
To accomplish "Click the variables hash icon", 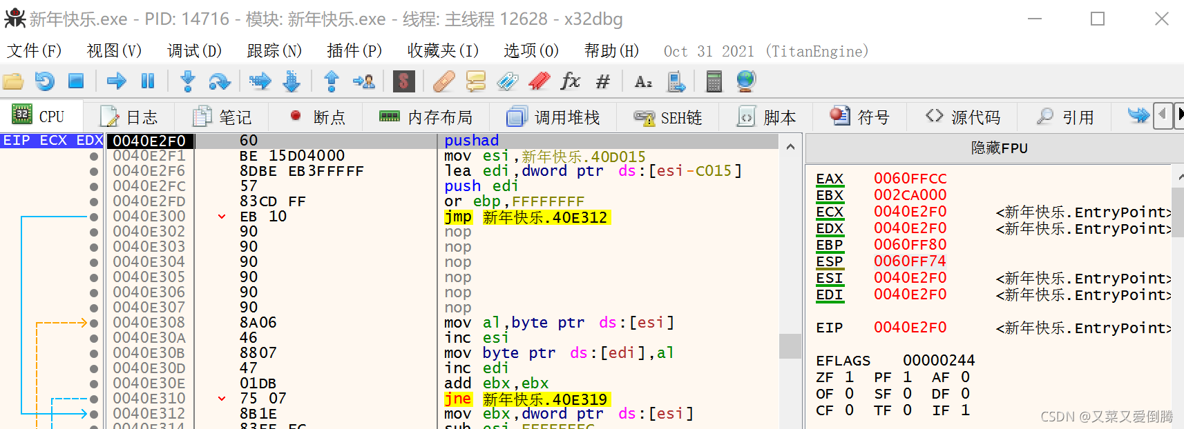I will point(603,81).
